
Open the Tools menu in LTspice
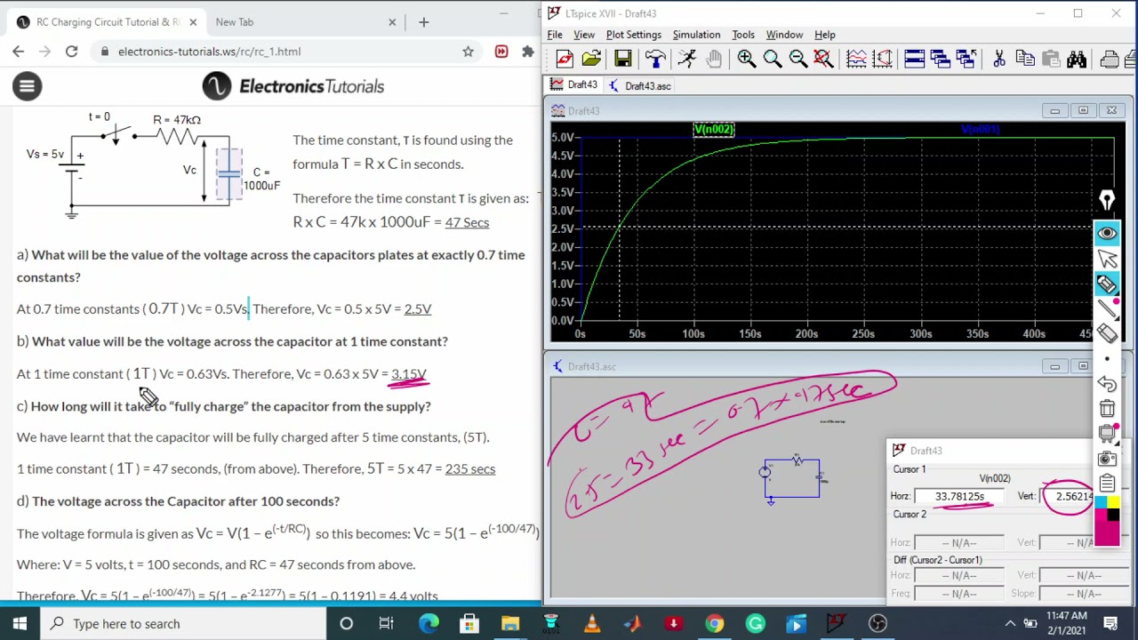point(742,35)
